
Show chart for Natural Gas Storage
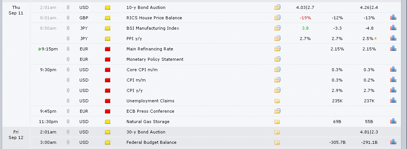tap(393, 121)
